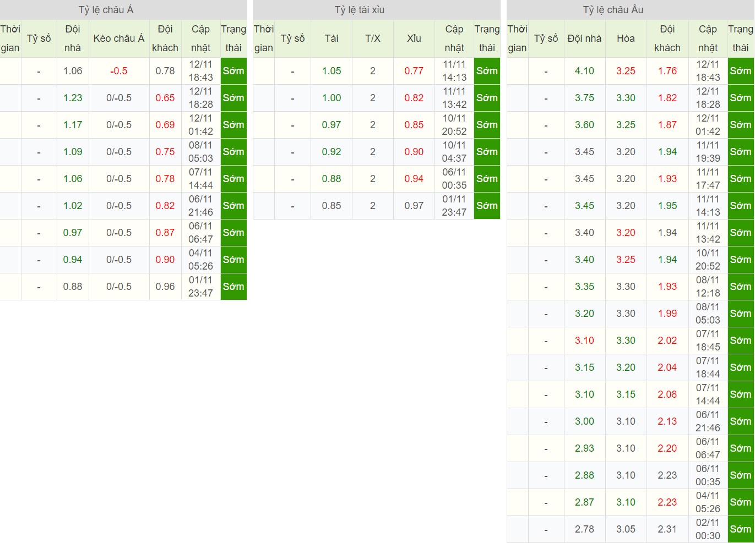Click home odds 0.88 in Asian table
The width and height of the screenshot is (755, 543).
(73, 287)
